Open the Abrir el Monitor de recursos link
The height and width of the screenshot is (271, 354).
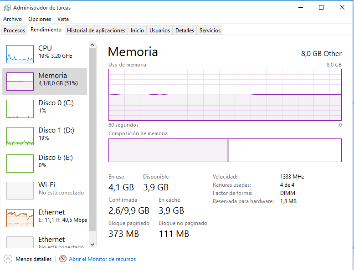pyautogui.click(x=102, y=259)
